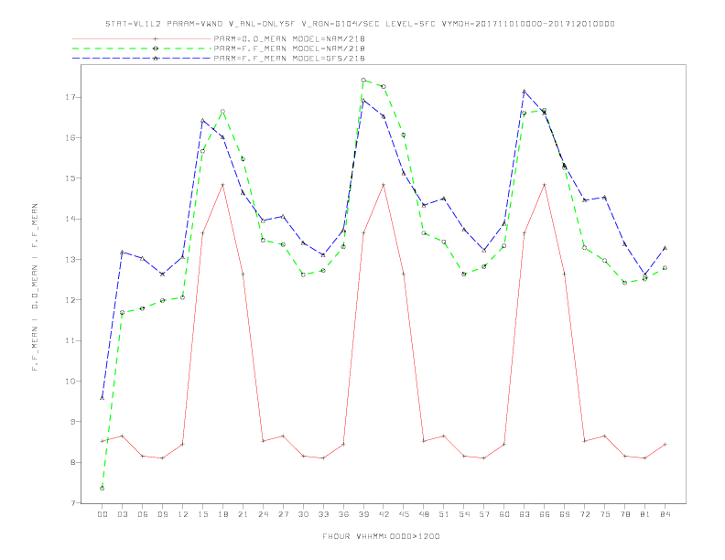Click y-axis tick label 14
The image size is (725, 560).
pyautogui.click(x=70, y=219)
